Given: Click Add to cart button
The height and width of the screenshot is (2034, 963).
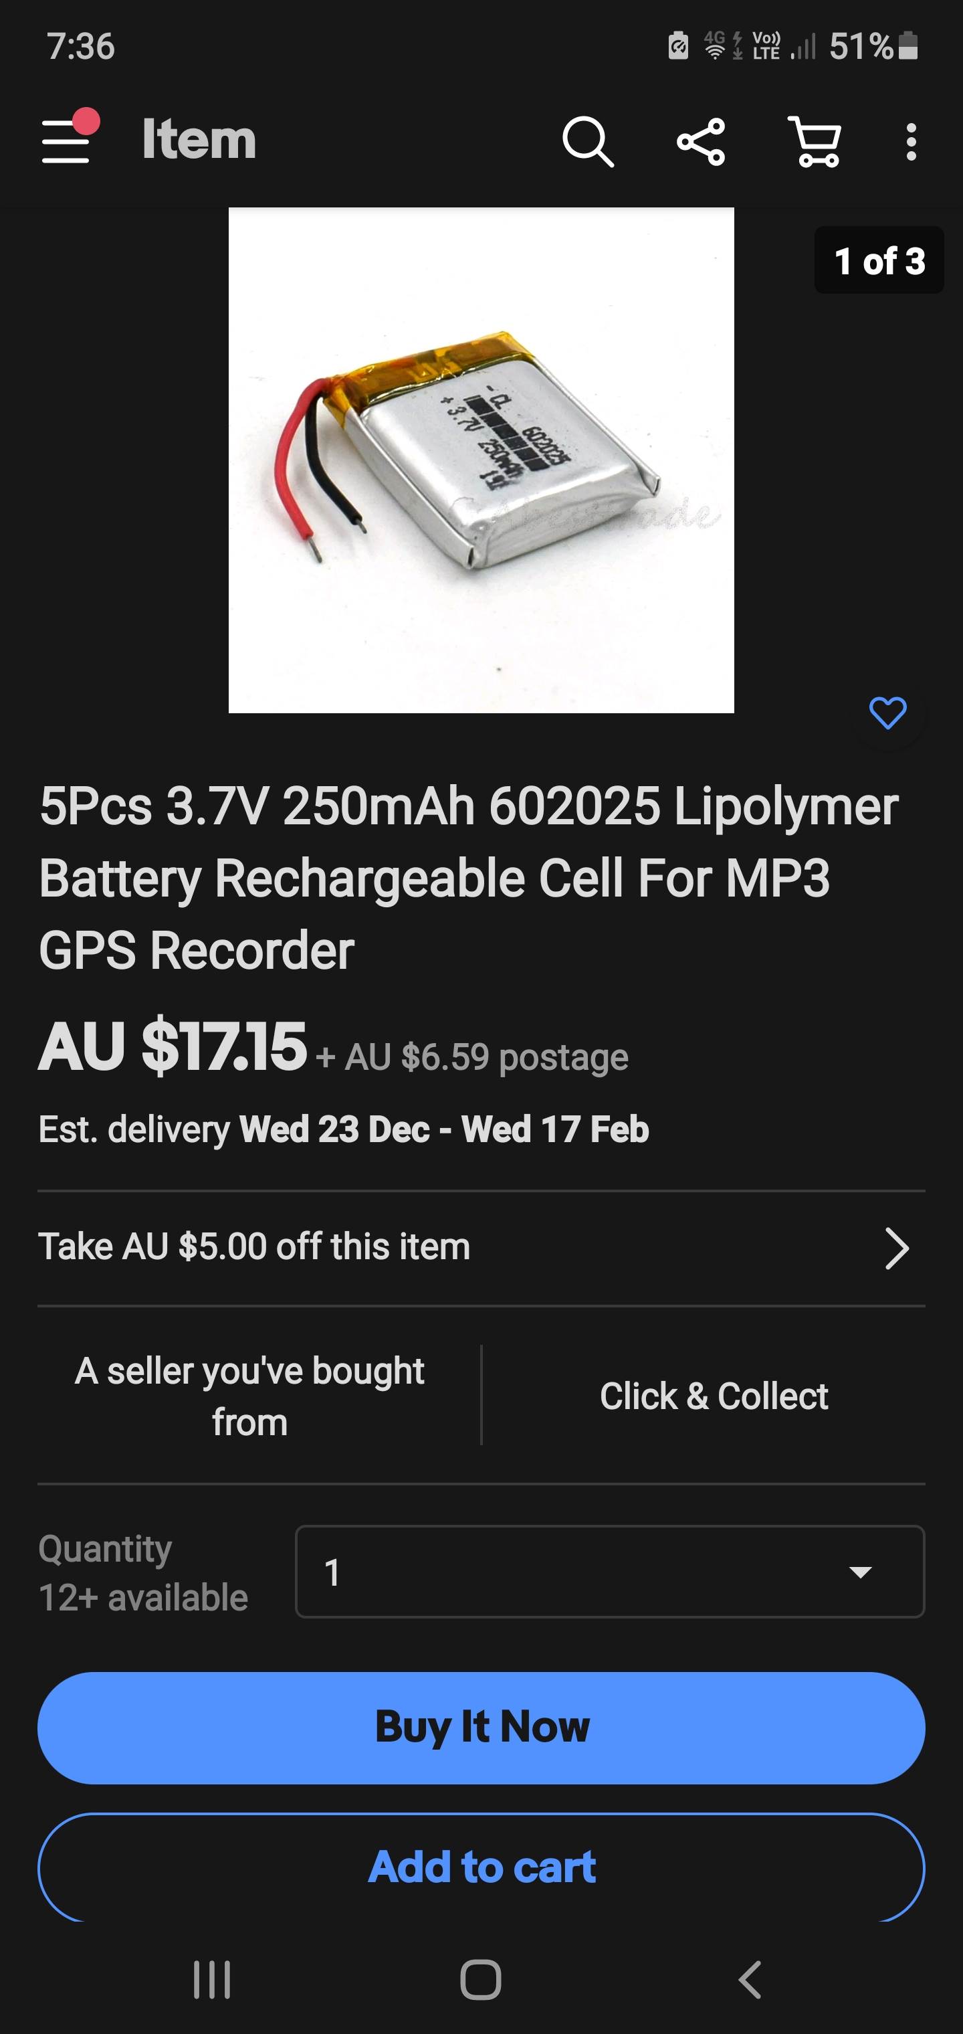Looking at the screenshot, I should (x=481, y=1867).
